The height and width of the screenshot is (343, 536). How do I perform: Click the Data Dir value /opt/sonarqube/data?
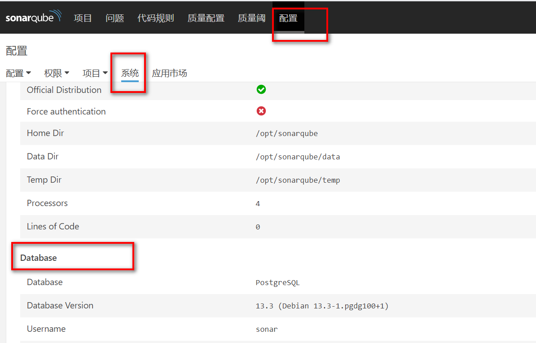tap(298, 157)
